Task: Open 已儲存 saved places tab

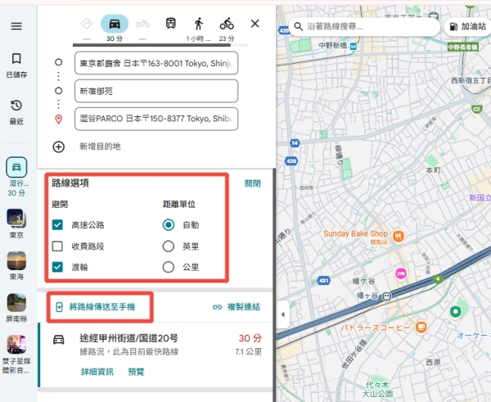Action: pos(16,64)
